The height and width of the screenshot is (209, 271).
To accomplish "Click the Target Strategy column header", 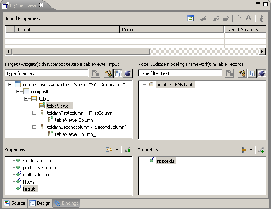I will click(x=245, y=30).
